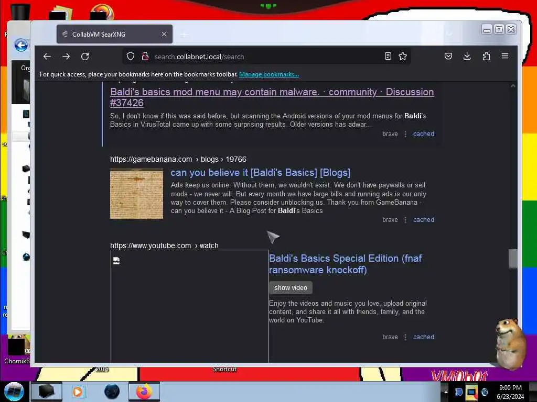Open network monitor tray icon
537x402 pixels.
(471, 392)
